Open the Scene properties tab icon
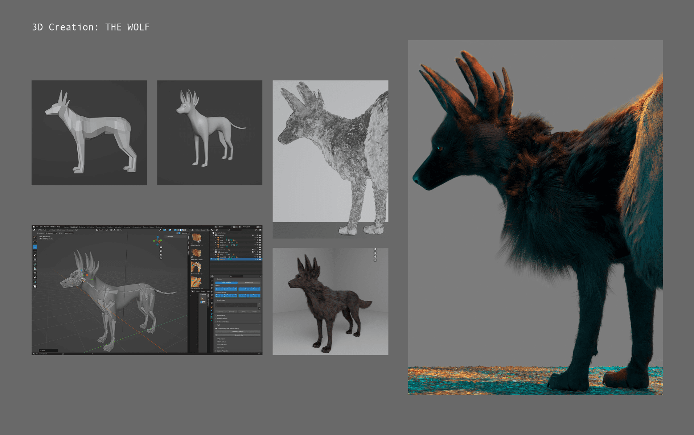The height and width of the screenshot is (435, 694). (212, 295)
